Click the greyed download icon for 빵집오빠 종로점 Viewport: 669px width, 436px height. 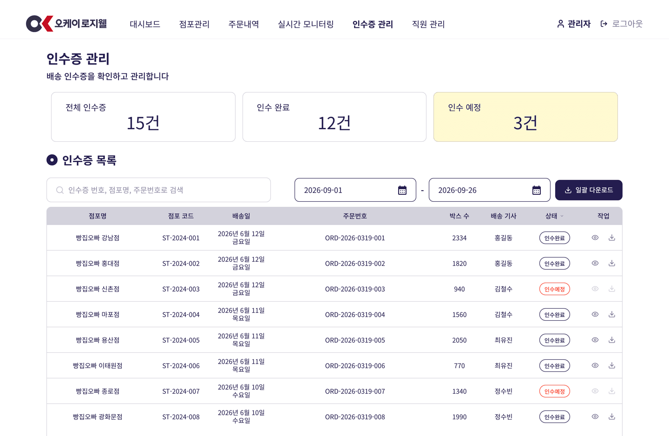tap(612, 391)
